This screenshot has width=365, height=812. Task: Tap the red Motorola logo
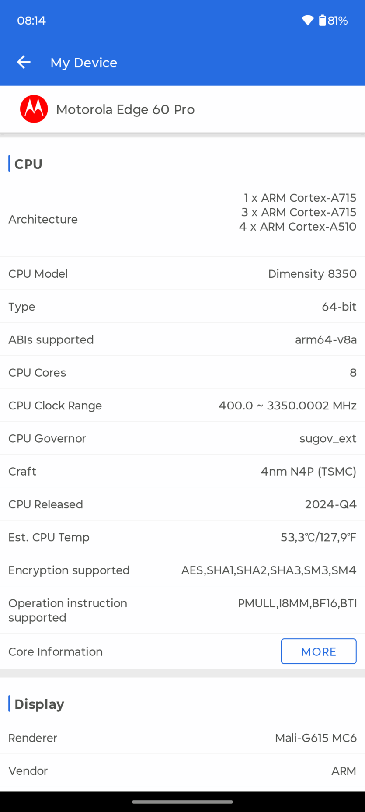pyautogui.click(x=34, y=109)
